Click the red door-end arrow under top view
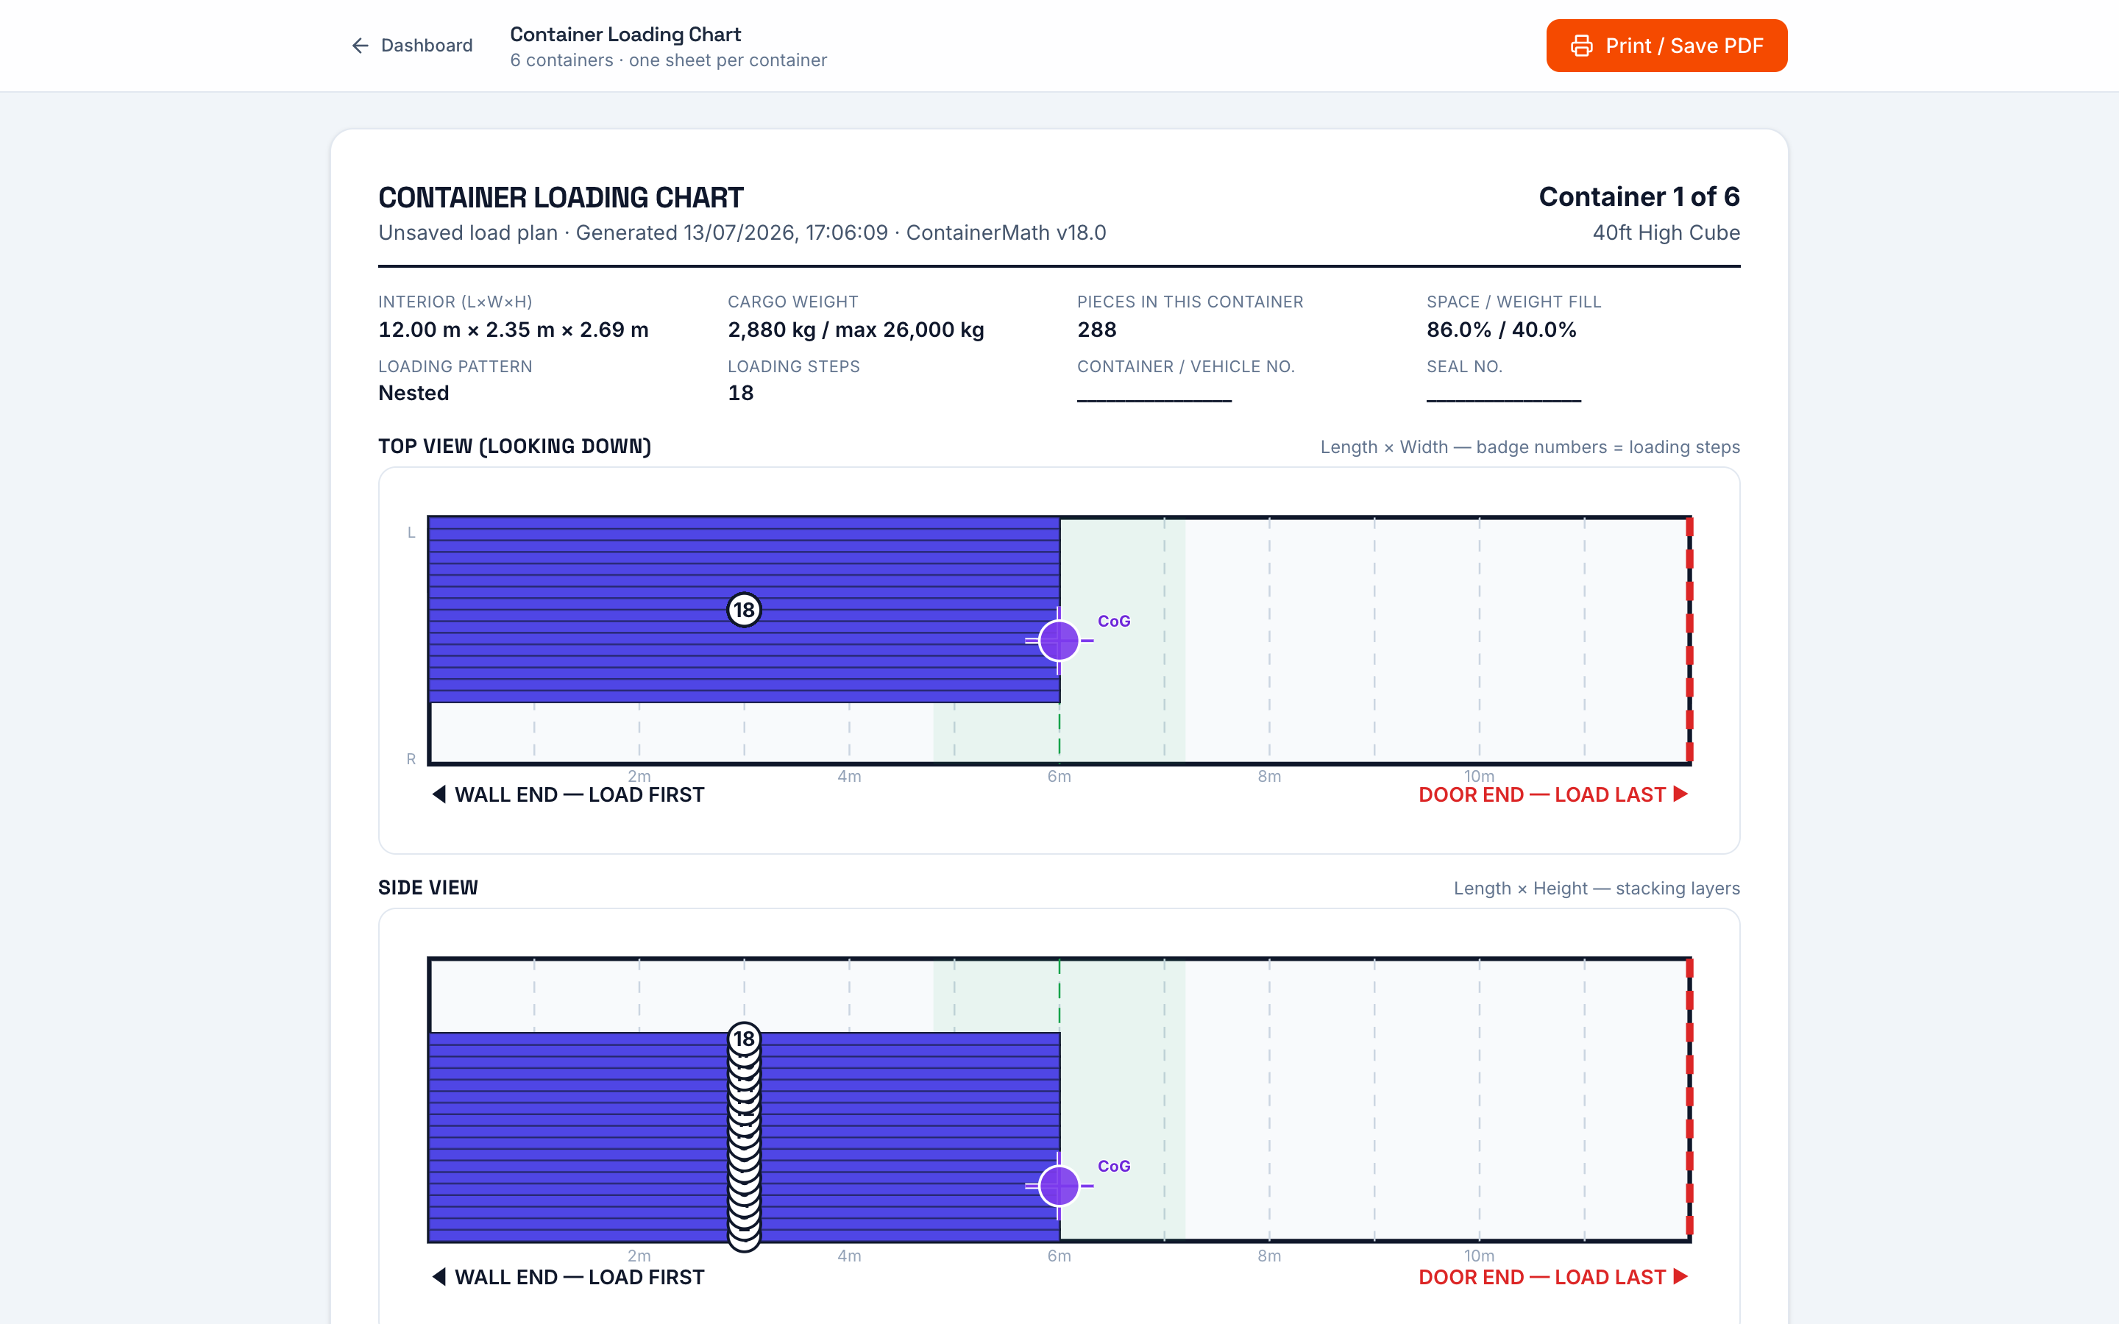 point(1680,794)
